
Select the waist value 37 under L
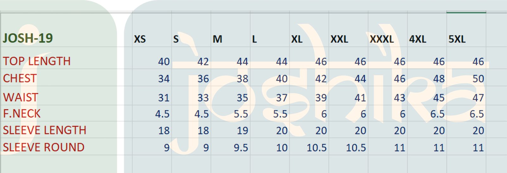281,98
